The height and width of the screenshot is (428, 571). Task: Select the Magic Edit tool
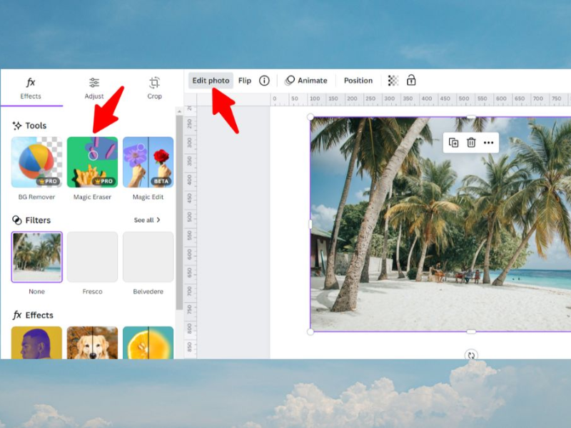pos(148,164)
